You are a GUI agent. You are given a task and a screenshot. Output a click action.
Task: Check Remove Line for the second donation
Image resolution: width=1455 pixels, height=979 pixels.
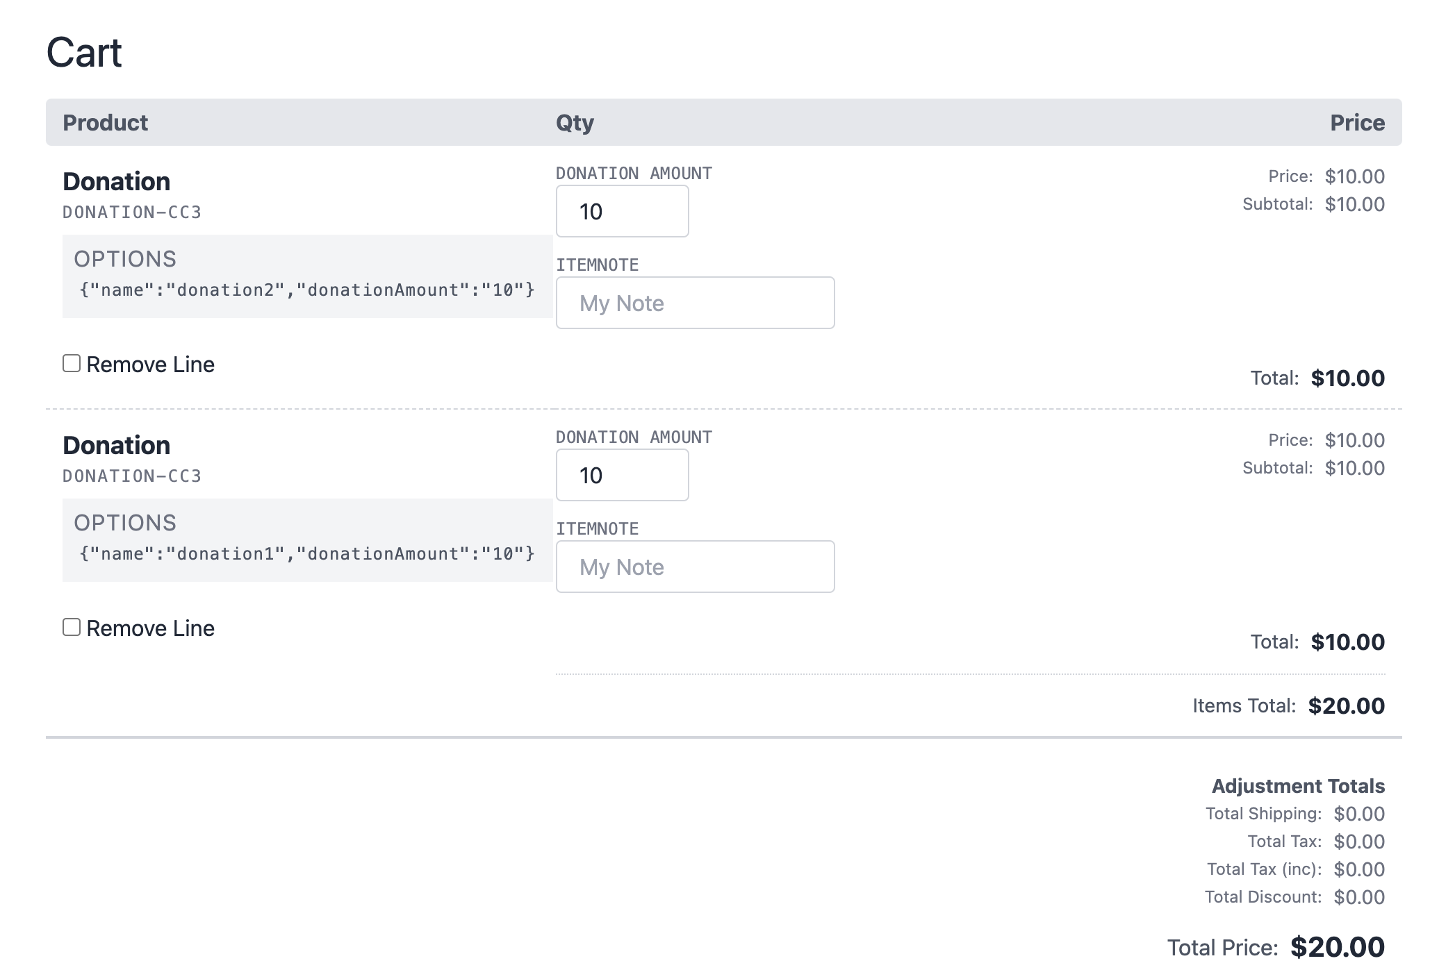(x=72, y=626)
